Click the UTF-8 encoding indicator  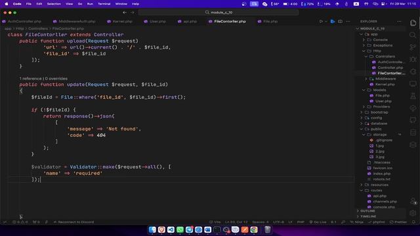point(278,222)
